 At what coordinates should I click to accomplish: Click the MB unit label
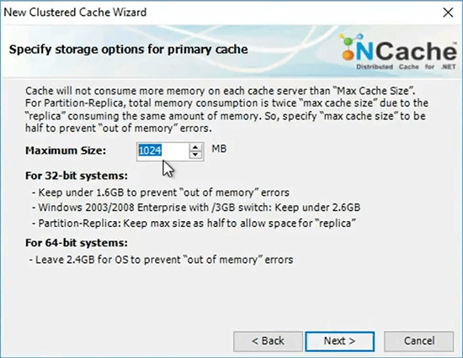(x=219, y=149)
